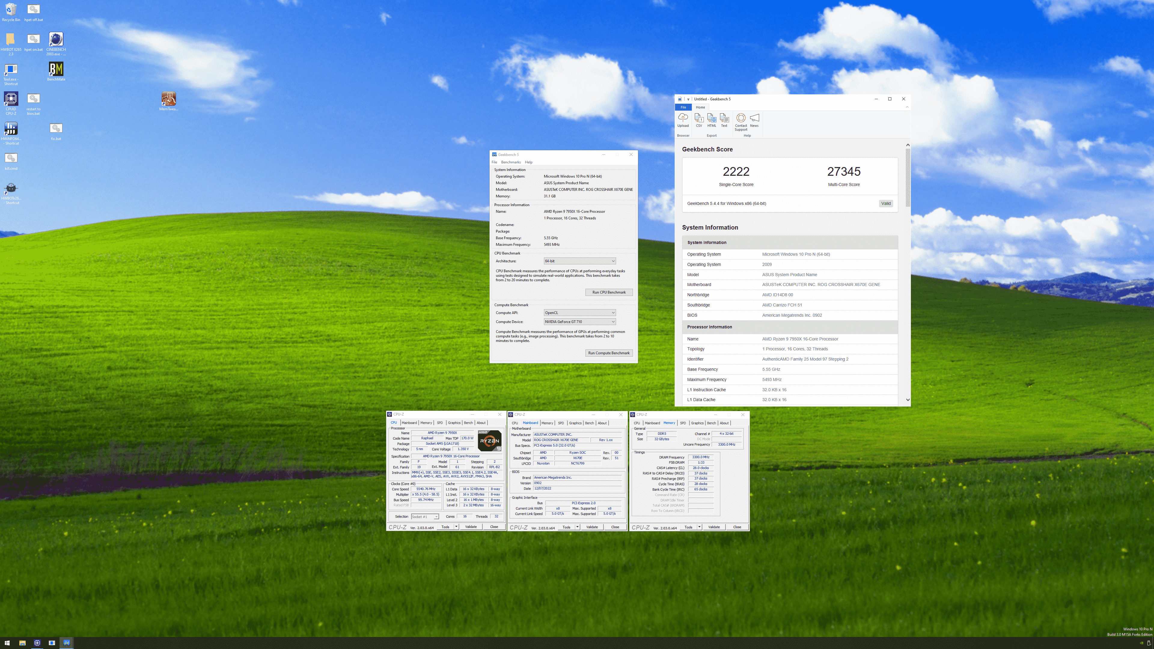
Task: Select the Home ribbon tab
Action: tap(700, 107)
